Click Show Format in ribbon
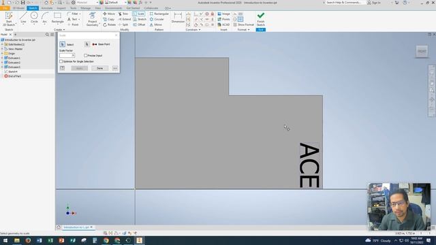This screenshot has width=436, height=245. (244, 24)
